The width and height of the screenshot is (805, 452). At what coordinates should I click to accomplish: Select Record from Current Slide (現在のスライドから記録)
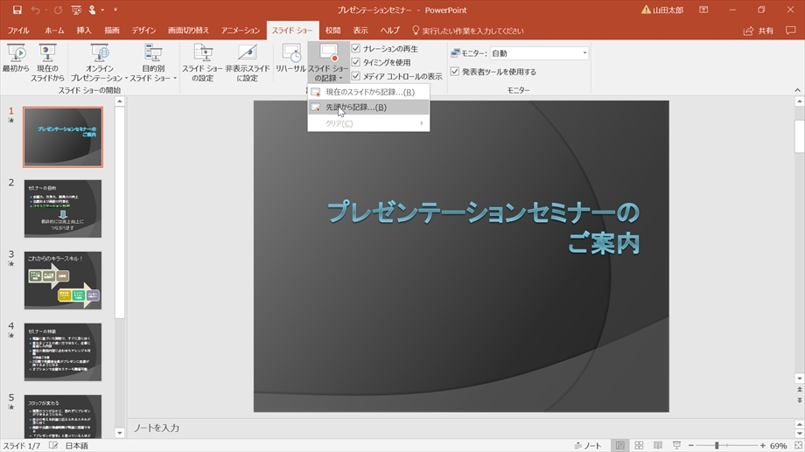368,92
